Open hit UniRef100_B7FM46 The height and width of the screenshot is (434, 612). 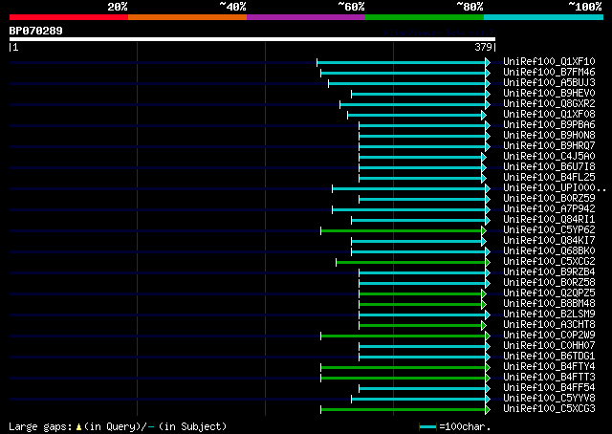click(549, 73)
